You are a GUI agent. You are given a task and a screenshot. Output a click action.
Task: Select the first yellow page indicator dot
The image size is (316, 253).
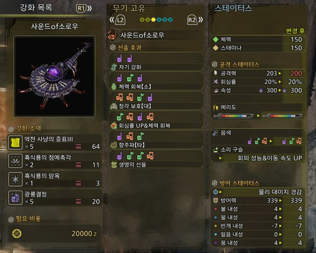142,20
